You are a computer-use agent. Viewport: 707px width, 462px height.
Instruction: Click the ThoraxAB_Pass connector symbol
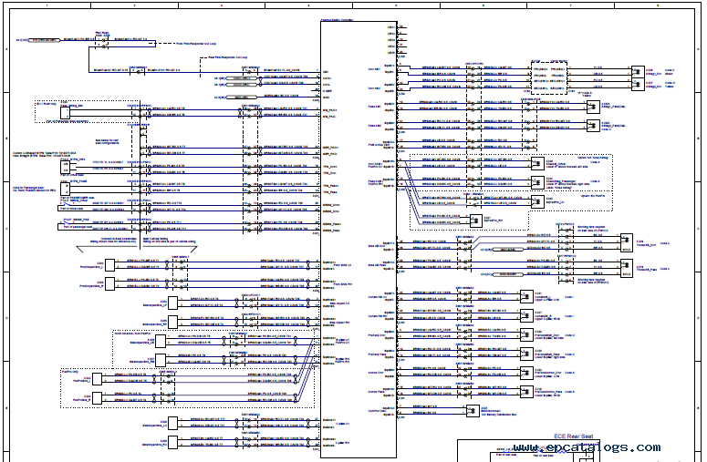[x=627, y=269]
